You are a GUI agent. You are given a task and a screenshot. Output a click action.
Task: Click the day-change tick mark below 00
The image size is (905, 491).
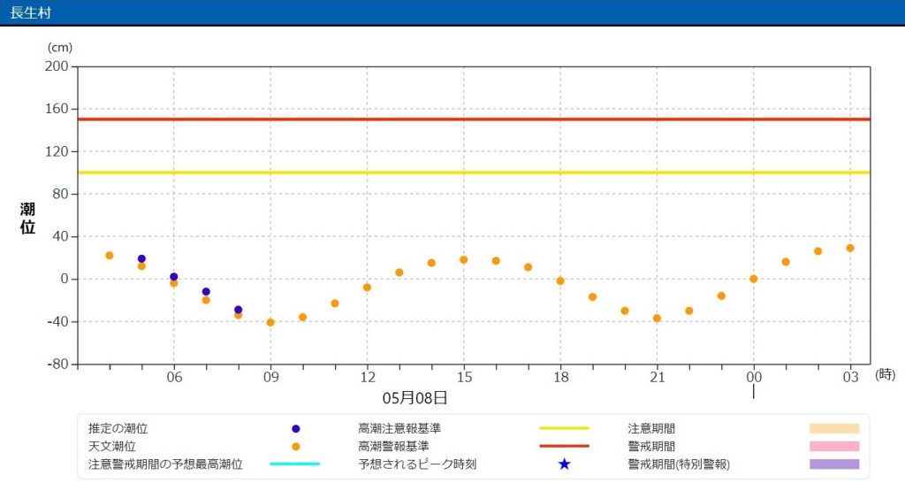(x=753, y=392)
